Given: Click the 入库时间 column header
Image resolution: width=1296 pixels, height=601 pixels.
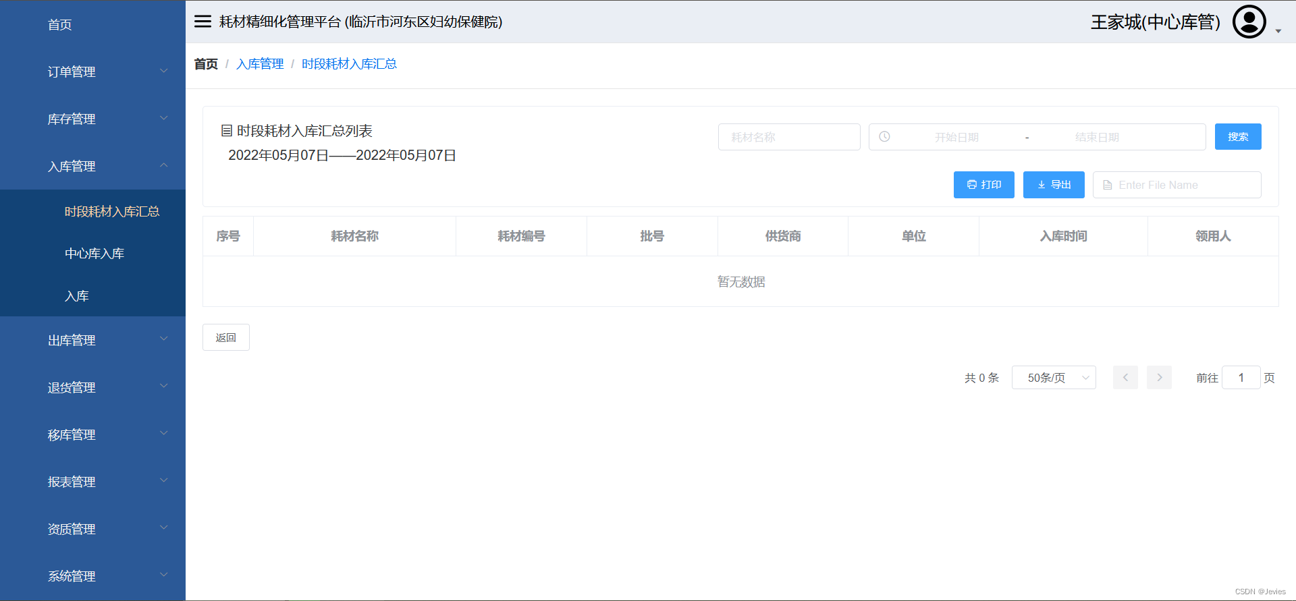Looking at the screenshot, I should point(1064,236).
